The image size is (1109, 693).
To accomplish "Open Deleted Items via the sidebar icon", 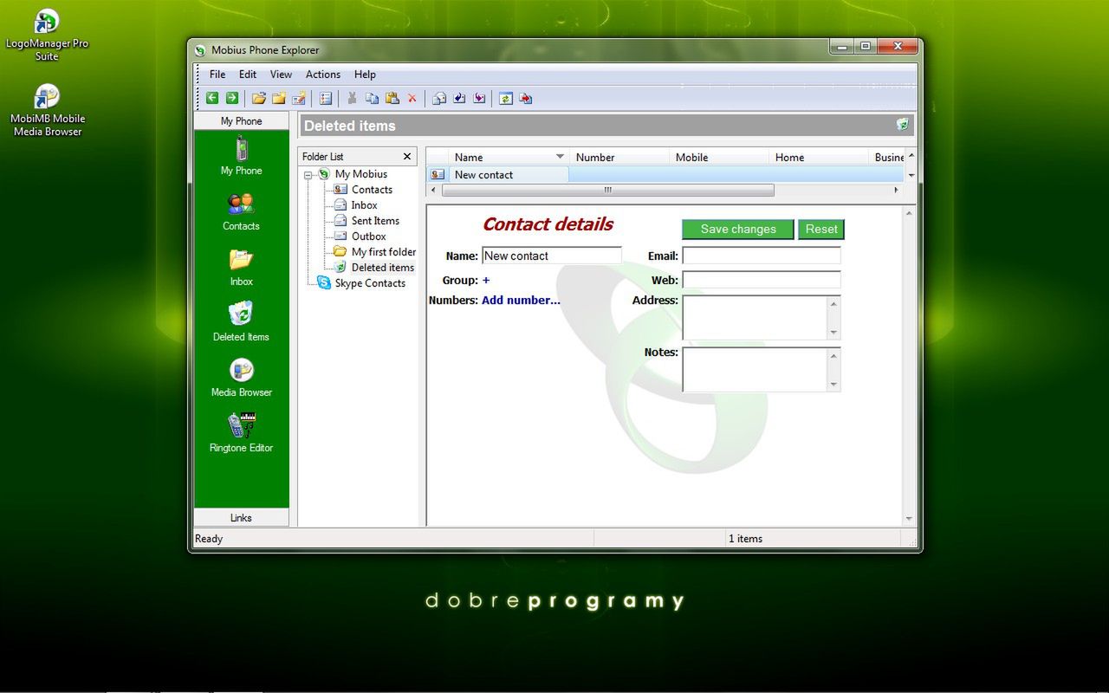I will coord(241,321).
